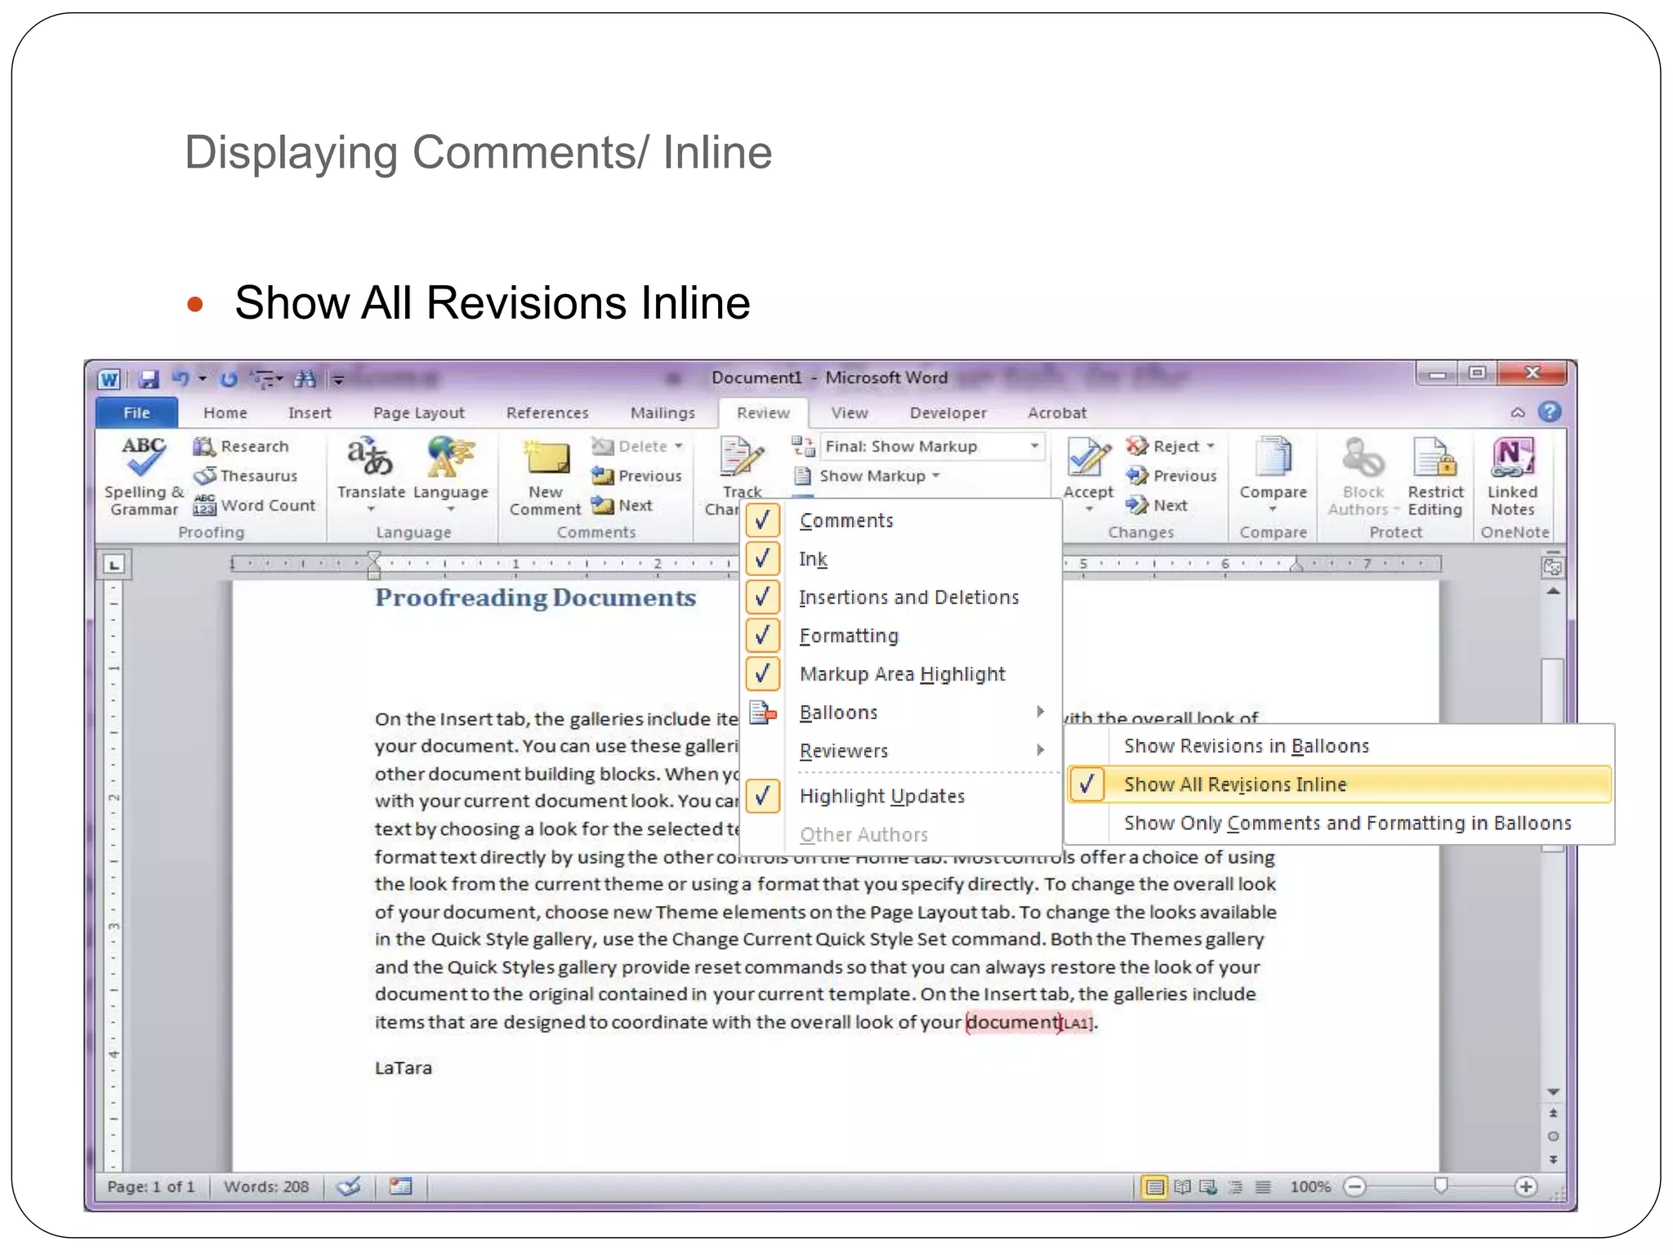
Task: Select Show Revisions in Balloons
Action: pos(1246,746)
